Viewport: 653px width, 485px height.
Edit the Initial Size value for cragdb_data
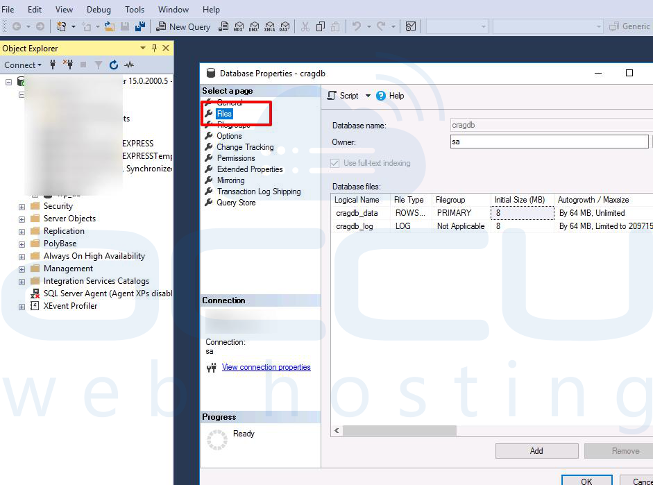(x=522, y=213)
